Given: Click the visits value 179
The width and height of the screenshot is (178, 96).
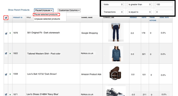Looking at the screenshot, I should 143,33.
